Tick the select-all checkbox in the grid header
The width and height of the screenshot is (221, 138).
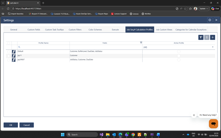coord(8,43)
